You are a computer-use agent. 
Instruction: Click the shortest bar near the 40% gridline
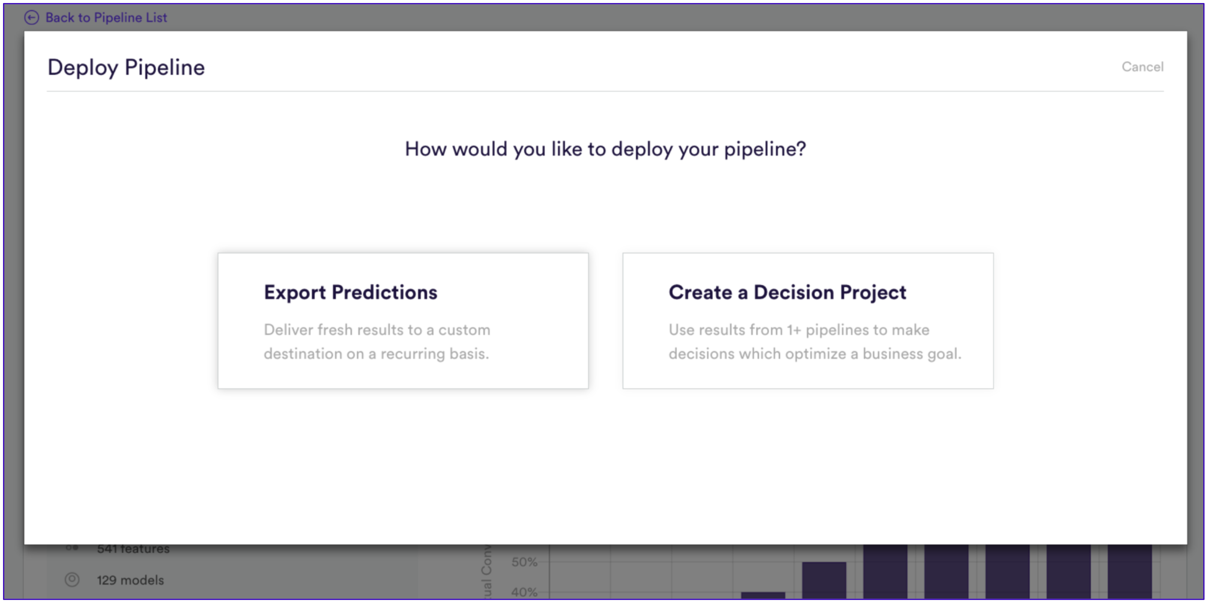tap(763, 595)
